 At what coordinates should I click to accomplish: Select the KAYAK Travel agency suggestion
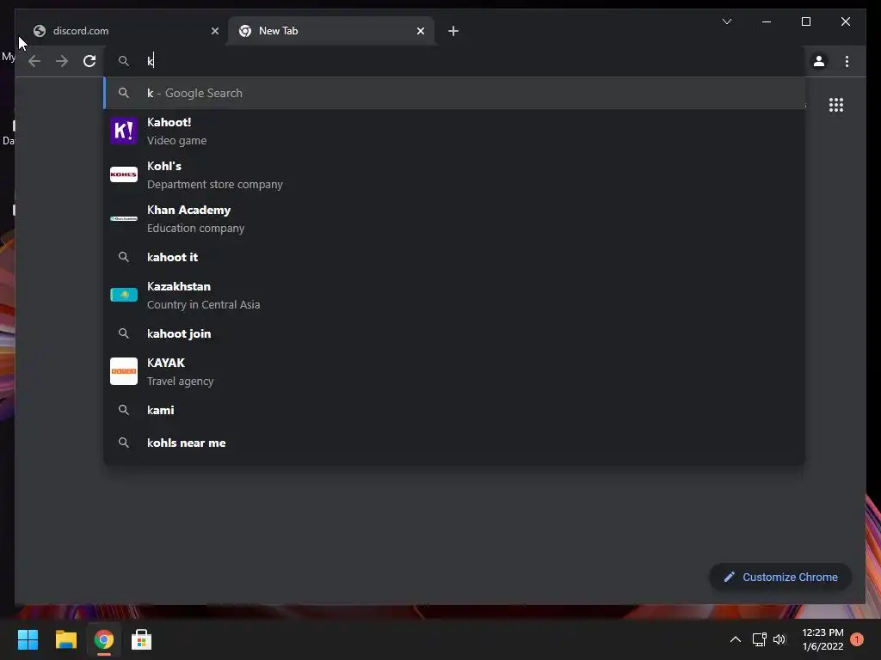454,371
